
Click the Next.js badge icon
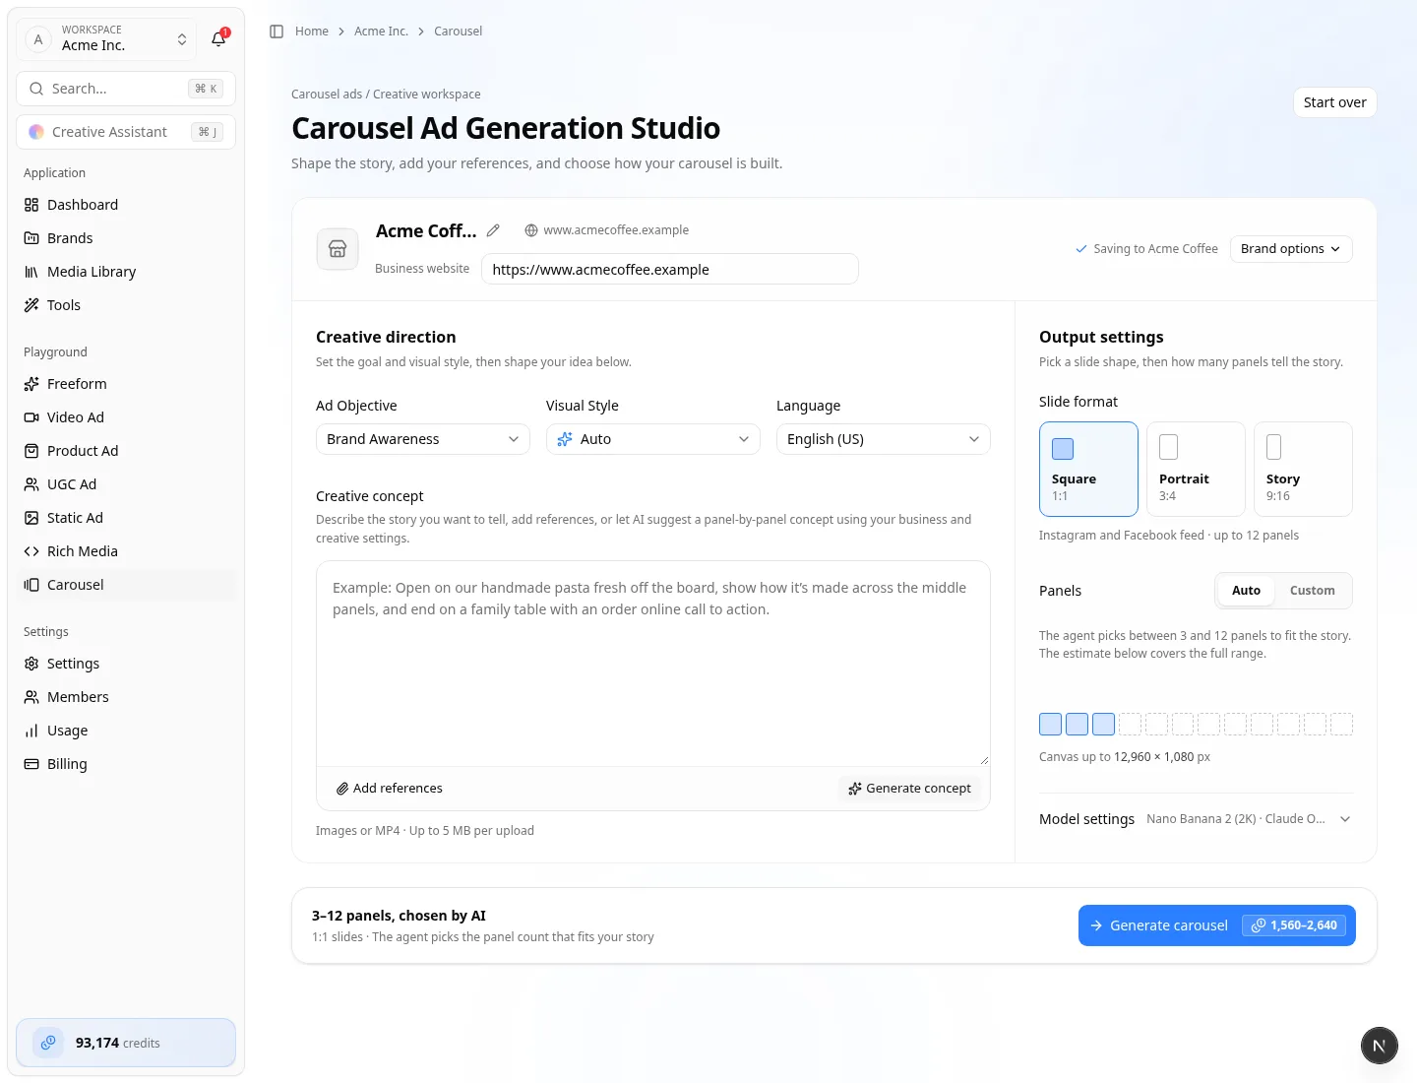[1379, 1046]
